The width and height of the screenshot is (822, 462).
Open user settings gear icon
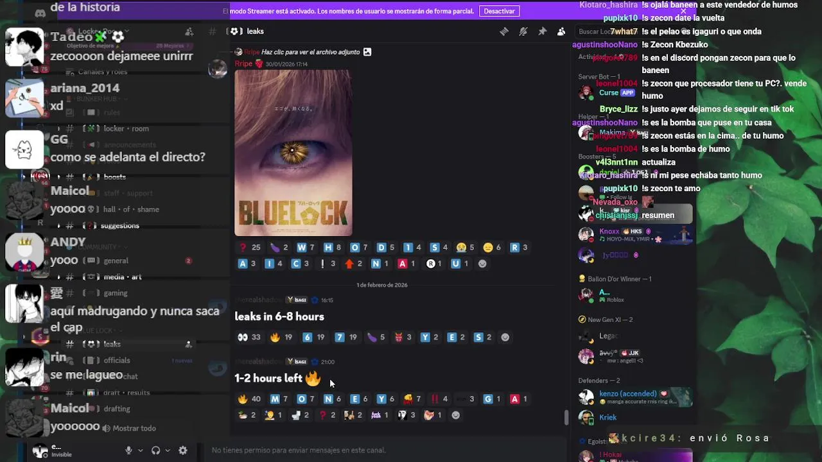[183, 450]
